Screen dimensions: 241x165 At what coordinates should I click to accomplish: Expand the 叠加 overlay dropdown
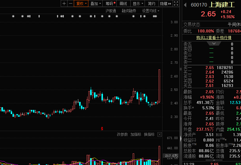point(96,4)
